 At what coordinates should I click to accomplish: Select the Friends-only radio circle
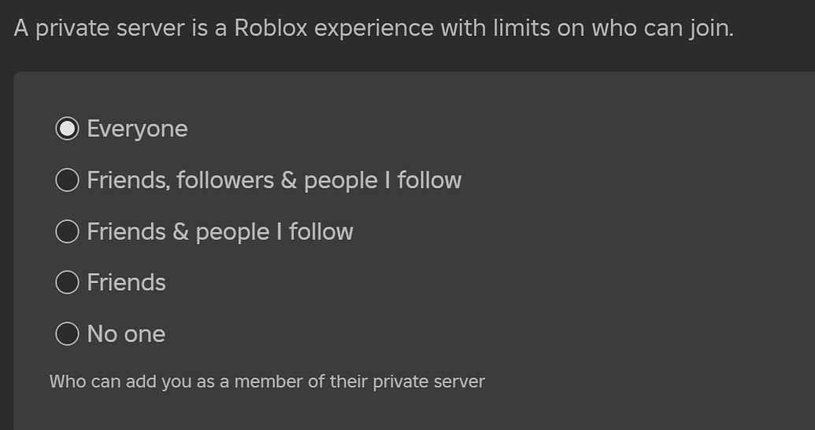click(68, 282)
